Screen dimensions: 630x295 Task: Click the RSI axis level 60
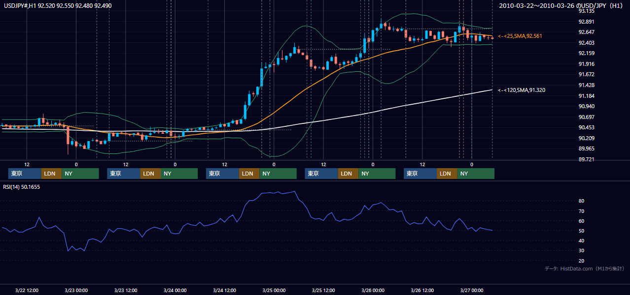click(x=582, y=221)
